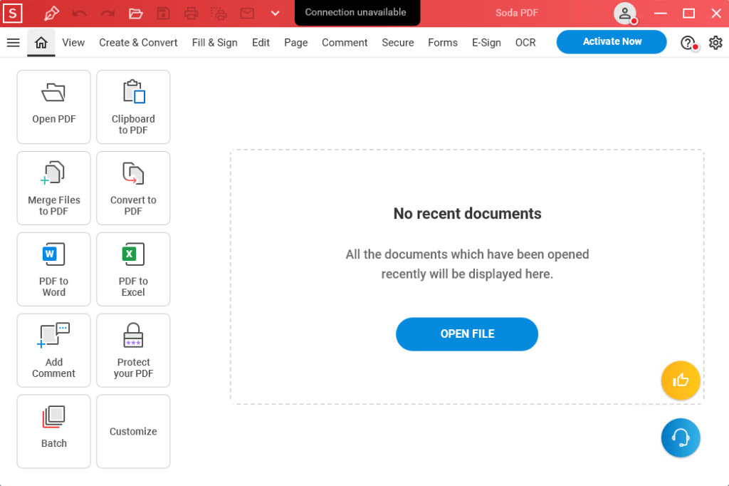Click the Print toolbar icon
Viewport: 729px width, 486px height.
pos(189,13)
